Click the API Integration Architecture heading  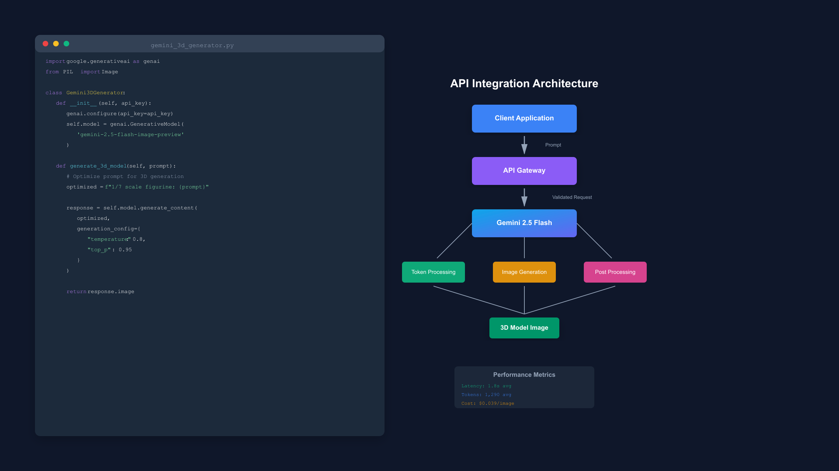tap(524, 84)
